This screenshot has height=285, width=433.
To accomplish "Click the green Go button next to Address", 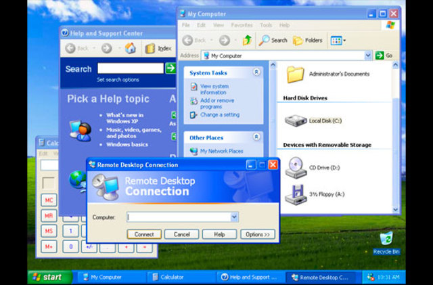I will point(384,56).
